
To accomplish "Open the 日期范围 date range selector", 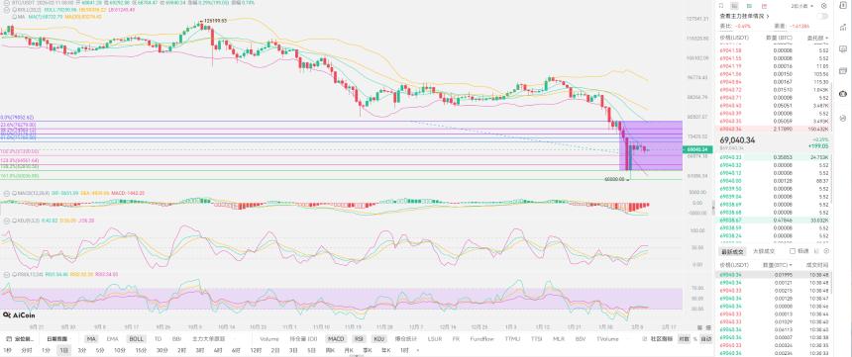I will click(x=57, y=339).
